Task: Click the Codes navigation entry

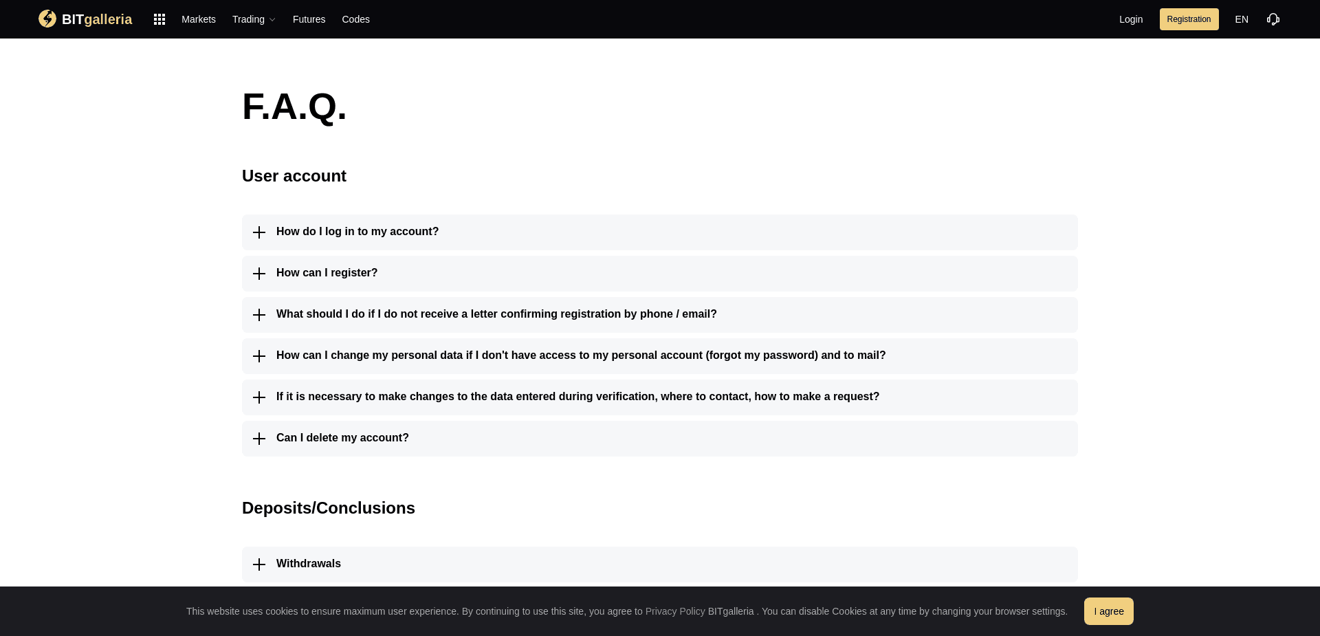Action: 355,19
